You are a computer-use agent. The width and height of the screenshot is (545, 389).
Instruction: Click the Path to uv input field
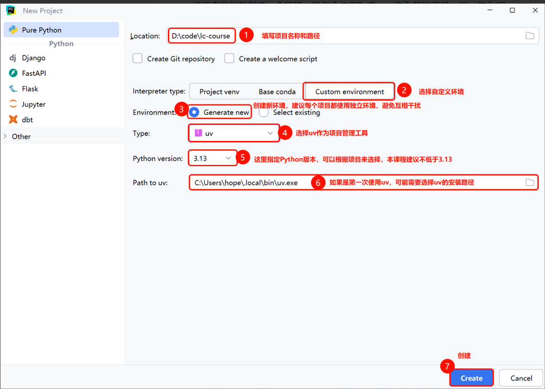(x=364, y=183)
